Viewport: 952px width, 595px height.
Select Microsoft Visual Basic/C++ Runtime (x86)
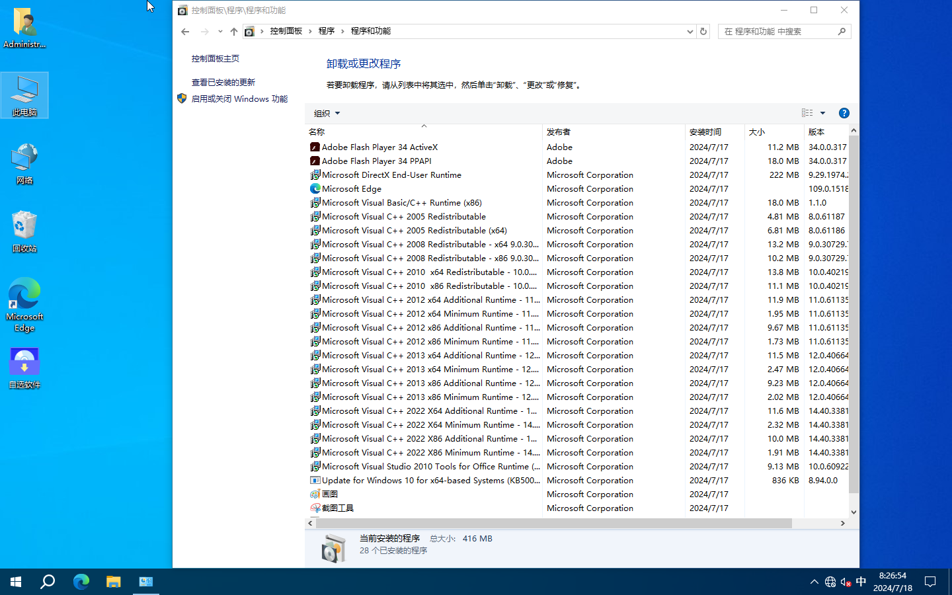[401, 203]
